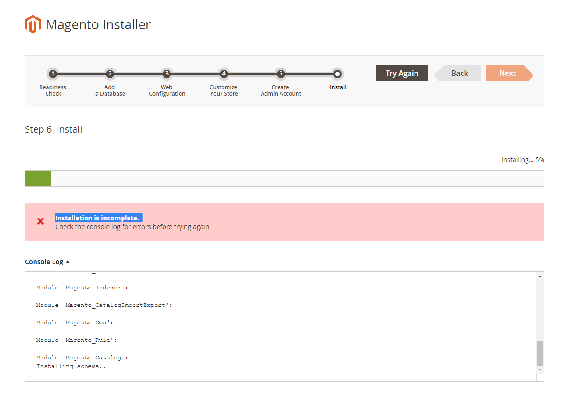Click the disabled Next button

(x=507, y=73)
